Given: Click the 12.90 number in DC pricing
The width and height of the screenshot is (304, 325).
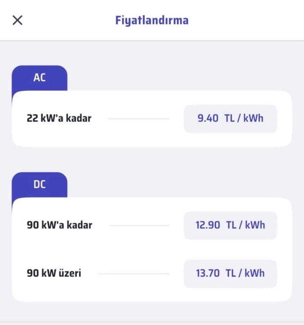Looking at the screenshot, I should [x=208, y=225].
